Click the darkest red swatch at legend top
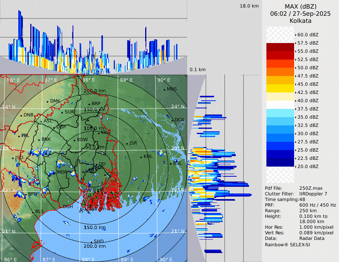This screenshot has height=262, width=339. (280, 47)
